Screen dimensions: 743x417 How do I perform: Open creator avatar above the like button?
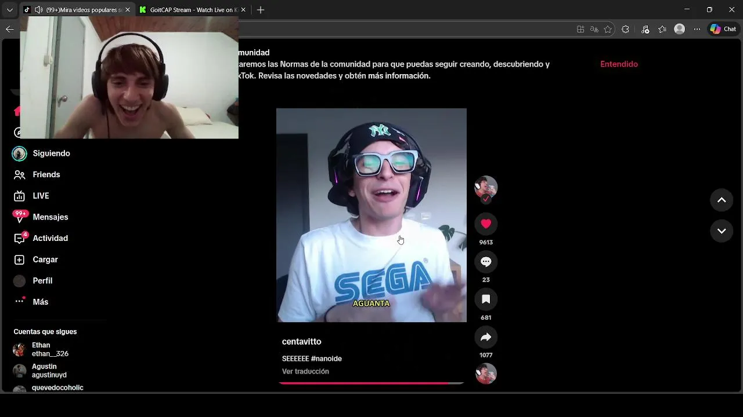[486, 188]
